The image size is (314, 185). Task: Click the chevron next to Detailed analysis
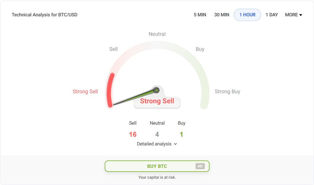[x=175, y=144]
